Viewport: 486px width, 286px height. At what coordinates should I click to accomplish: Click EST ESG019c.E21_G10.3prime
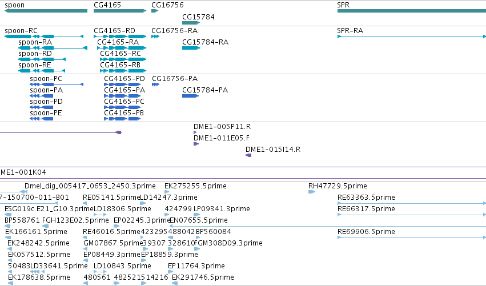[49, 209]
